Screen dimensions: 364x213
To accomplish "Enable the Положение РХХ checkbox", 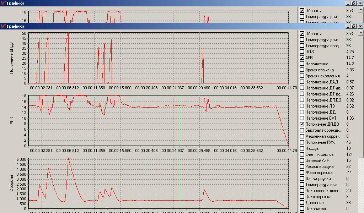I will click(302, 142).
